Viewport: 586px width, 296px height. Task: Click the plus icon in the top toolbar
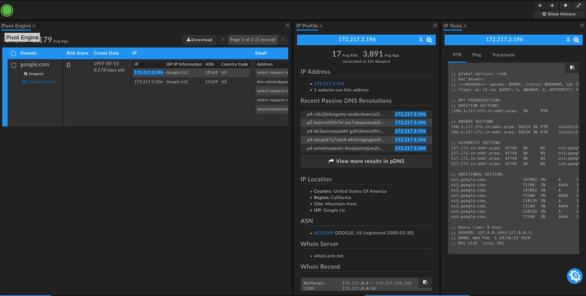pyautogui.click(x=566, y=6)
